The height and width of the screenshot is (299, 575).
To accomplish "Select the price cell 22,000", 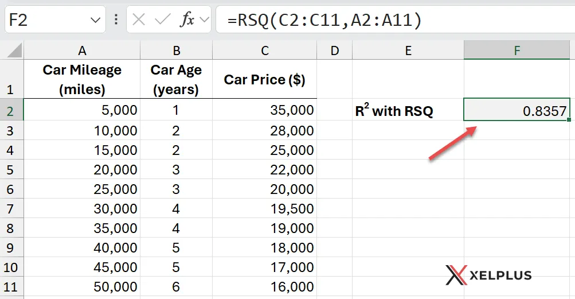I will pyautogui.click(x=265, y=169).
